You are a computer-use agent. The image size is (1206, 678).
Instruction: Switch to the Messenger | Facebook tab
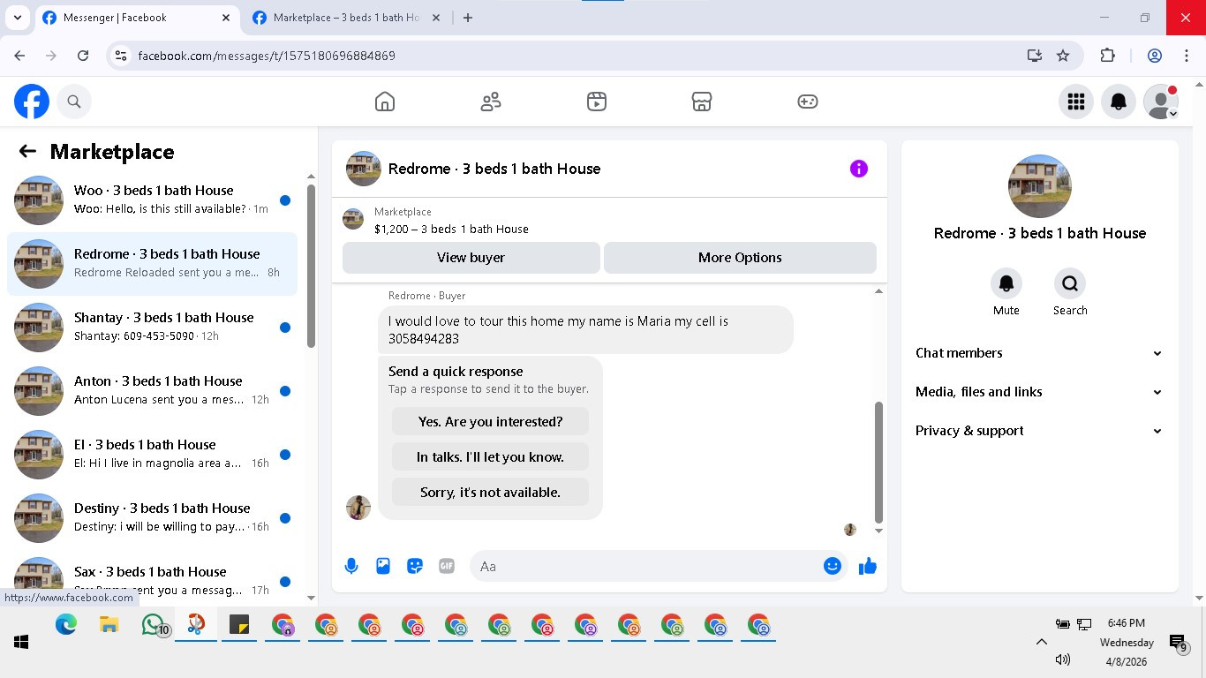[137, 18]
